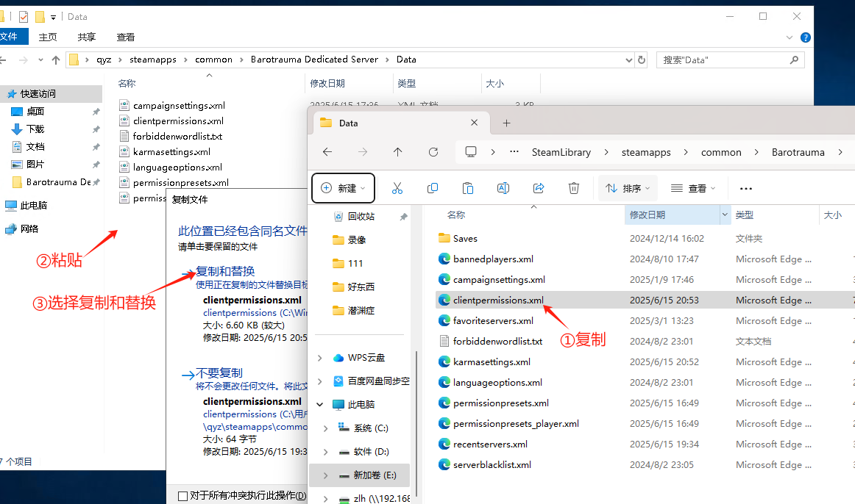
Task: Sort by 类型 column in front window
Action: (x=745, y=215)
